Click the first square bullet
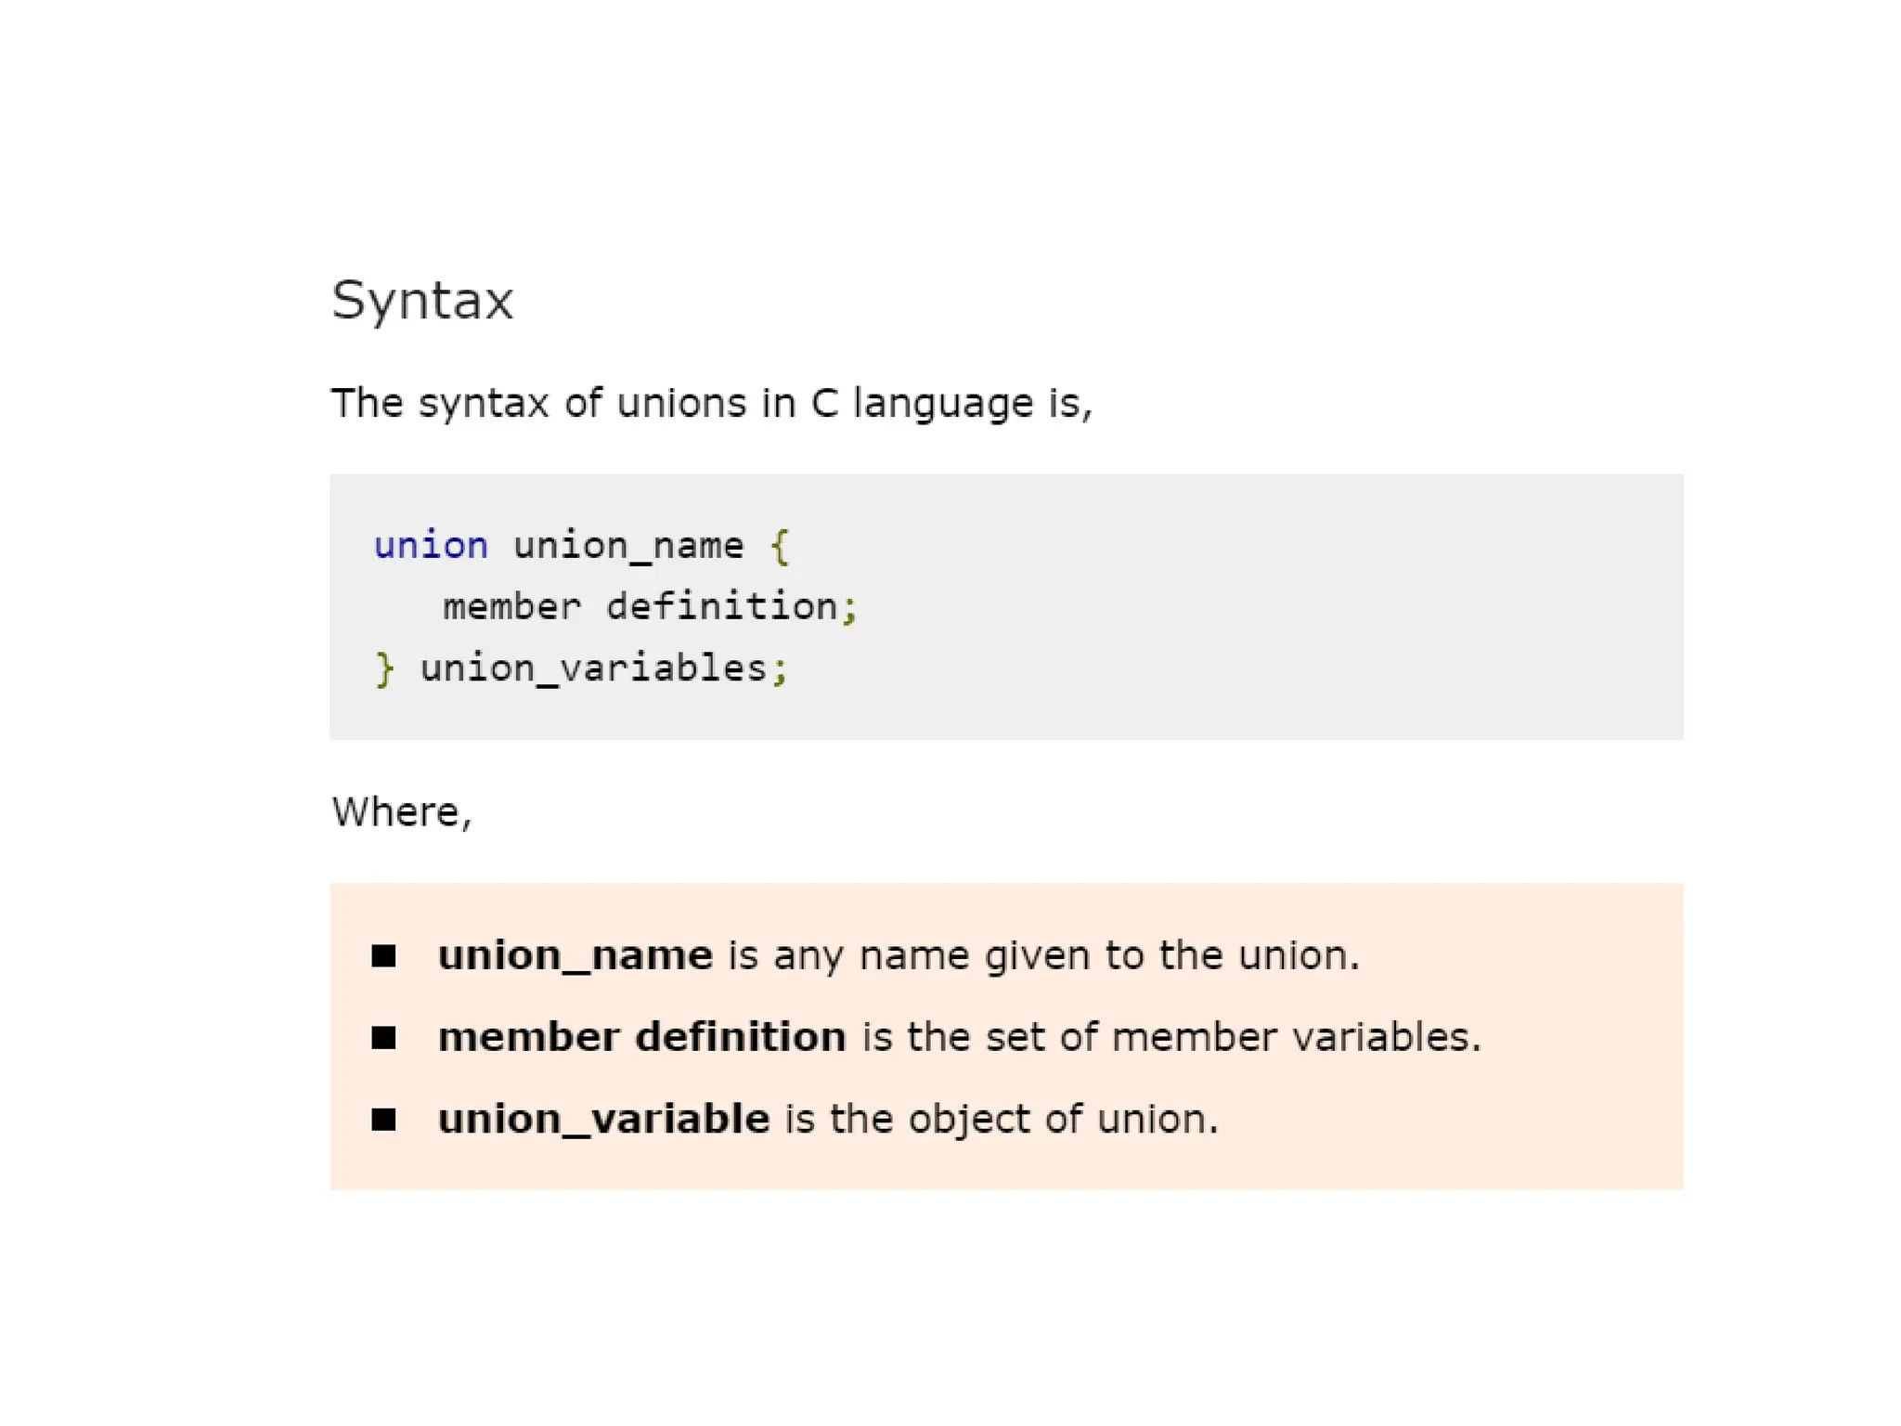Viewport: 1901px width, 1426px height. [383, 955]
